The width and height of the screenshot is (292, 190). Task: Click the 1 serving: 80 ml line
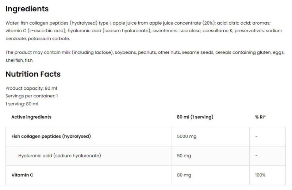(22, 104)
